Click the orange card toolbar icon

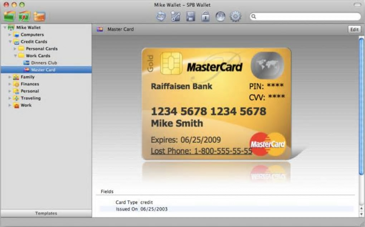pos(39,16)
